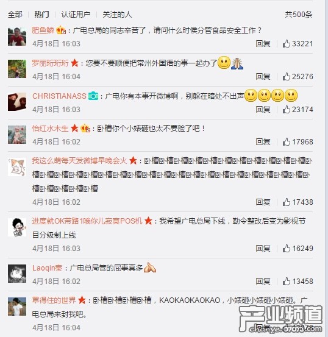
Task: Click the red star badge beside 罗丽珩珩珩
Action: (x=74, y=63)
